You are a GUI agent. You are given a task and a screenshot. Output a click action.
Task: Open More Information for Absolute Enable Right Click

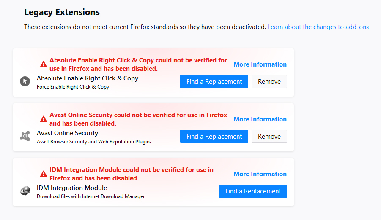click(260, 64)
